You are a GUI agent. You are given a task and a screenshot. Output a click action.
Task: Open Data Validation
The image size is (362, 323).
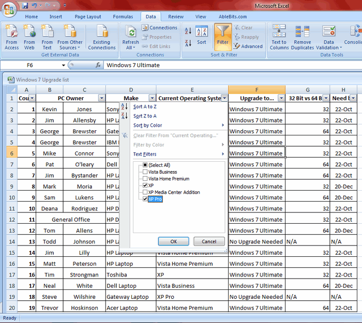click(x=329, y=37)
